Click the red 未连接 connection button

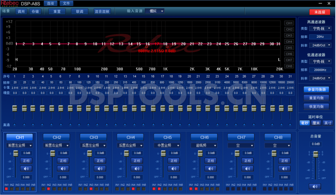pos(320,12)
